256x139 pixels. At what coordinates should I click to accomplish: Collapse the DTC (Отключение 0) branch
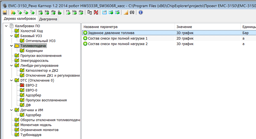click(11, 80)
